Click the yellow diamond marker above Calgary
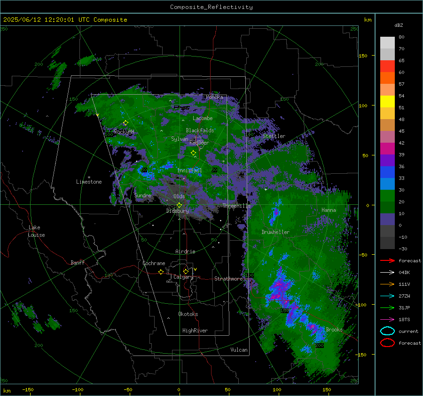423x396 pixels. tap(186, 271)
